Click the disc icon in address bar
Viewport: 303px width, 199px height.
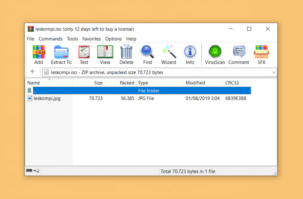46,72
